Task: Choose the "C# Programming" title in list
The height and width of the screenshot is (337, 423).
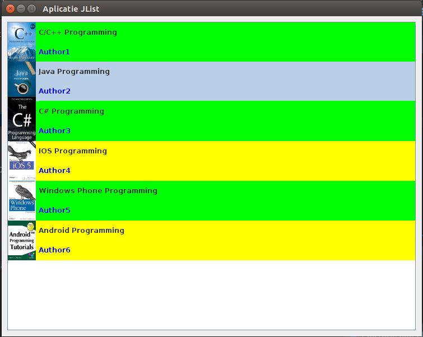Action: (x=71, y=111)
